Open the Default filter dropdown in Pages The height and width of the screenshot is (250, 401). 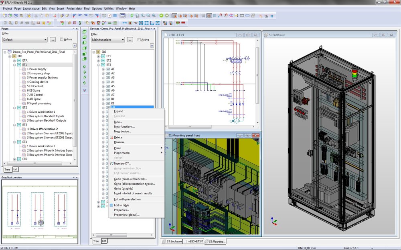coord(45,40)
